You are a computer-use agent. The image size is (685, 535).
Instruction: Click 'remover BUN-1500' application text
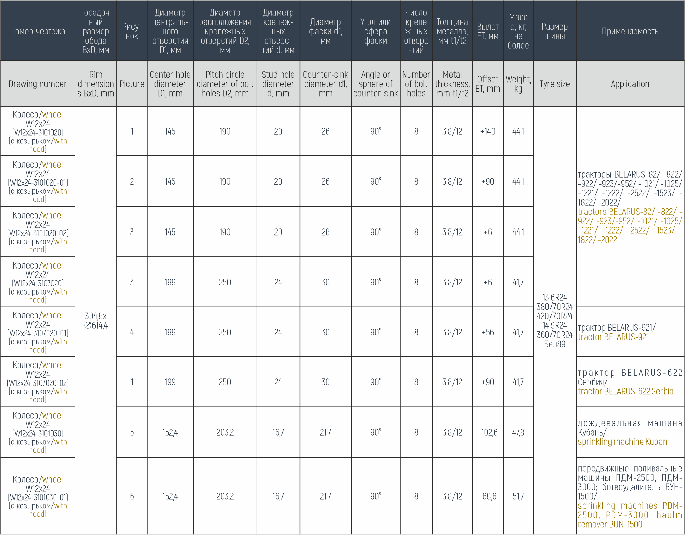point(610,524)
